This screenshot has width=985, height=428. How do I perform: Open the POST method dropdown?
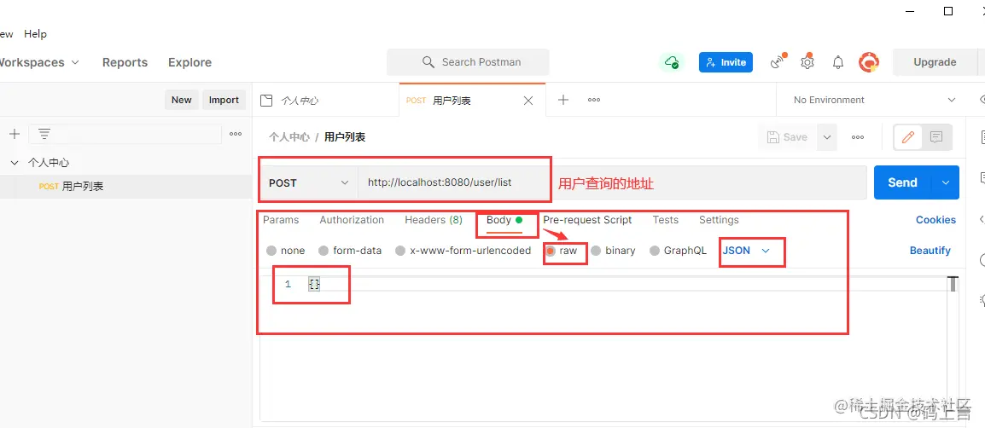click(308, 182)
